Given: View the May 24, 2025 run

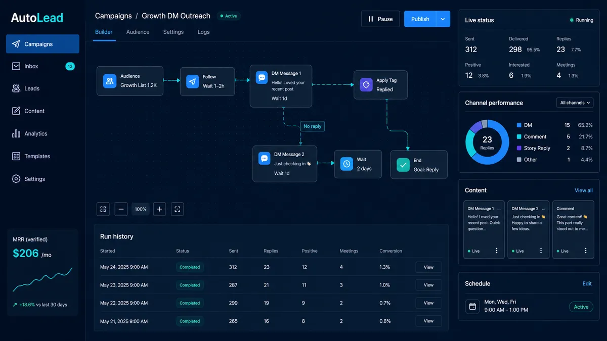Looking at the screenshot, I should [x=428, y=267].
